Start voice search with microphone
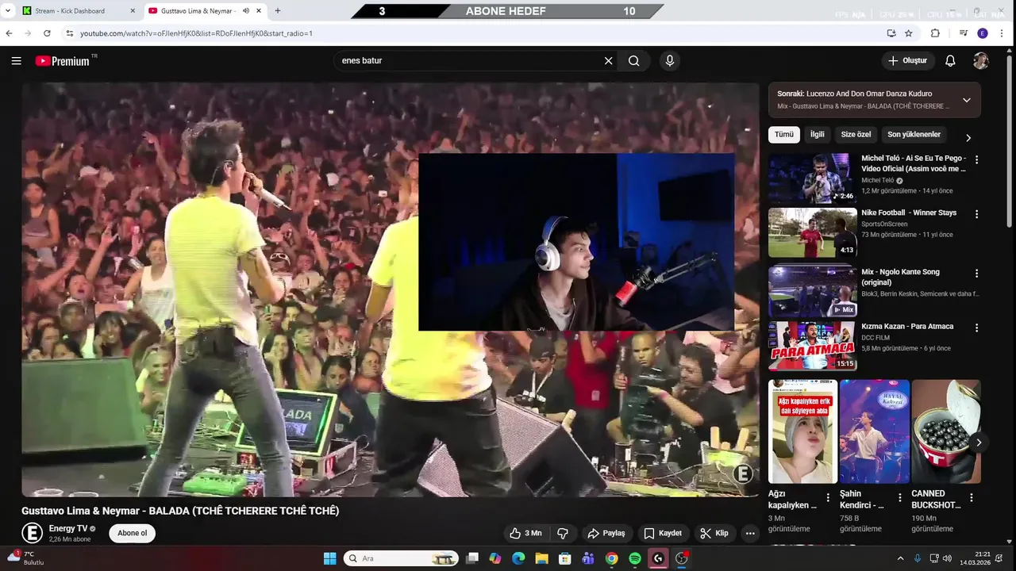The image size is (1016, 571). [670, 61]
